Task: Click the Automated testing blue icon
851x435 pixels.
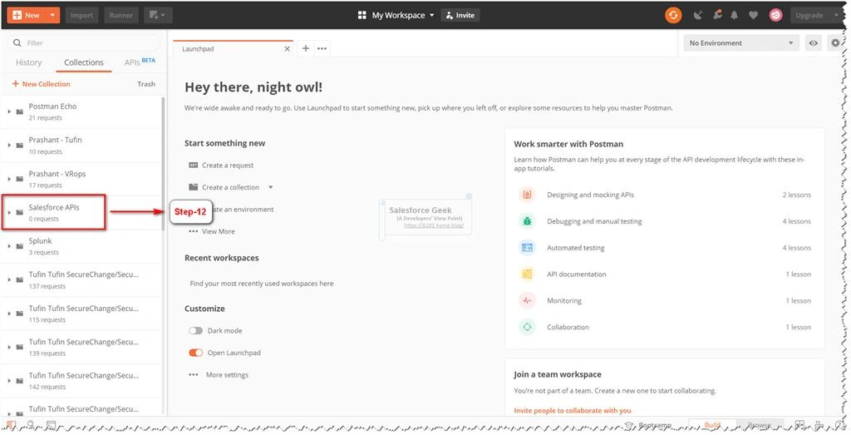Action: (x=527, y=248)
